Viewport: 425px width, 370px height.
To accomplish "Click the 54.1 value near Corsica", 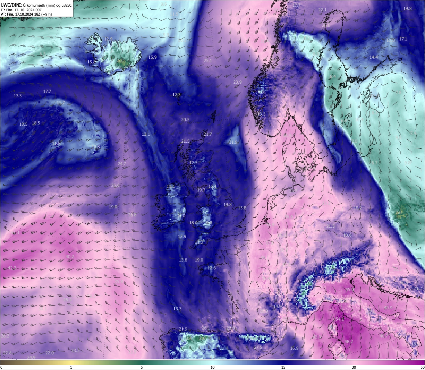I will pos(340,319).
